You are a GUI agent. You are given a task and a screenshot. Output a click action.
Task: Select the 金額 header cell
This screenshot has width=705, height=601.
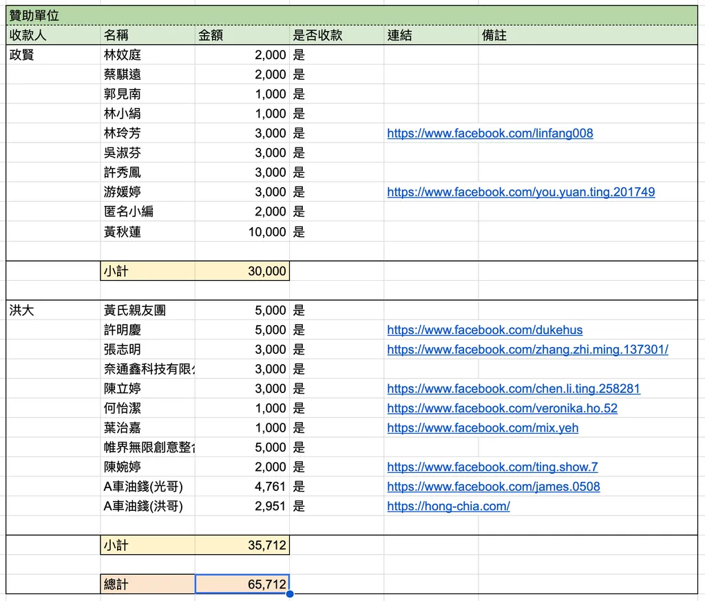pyautogui.click(x=242, y=35)
